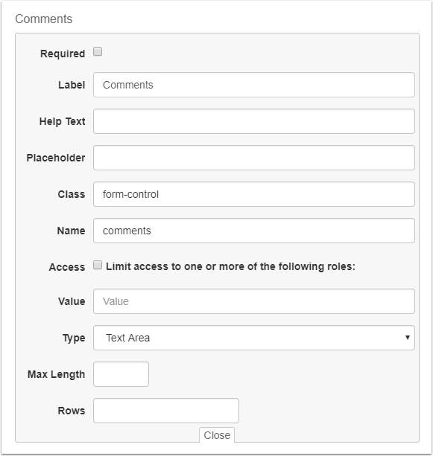Click the Limit access roles label text

[230, 266]
